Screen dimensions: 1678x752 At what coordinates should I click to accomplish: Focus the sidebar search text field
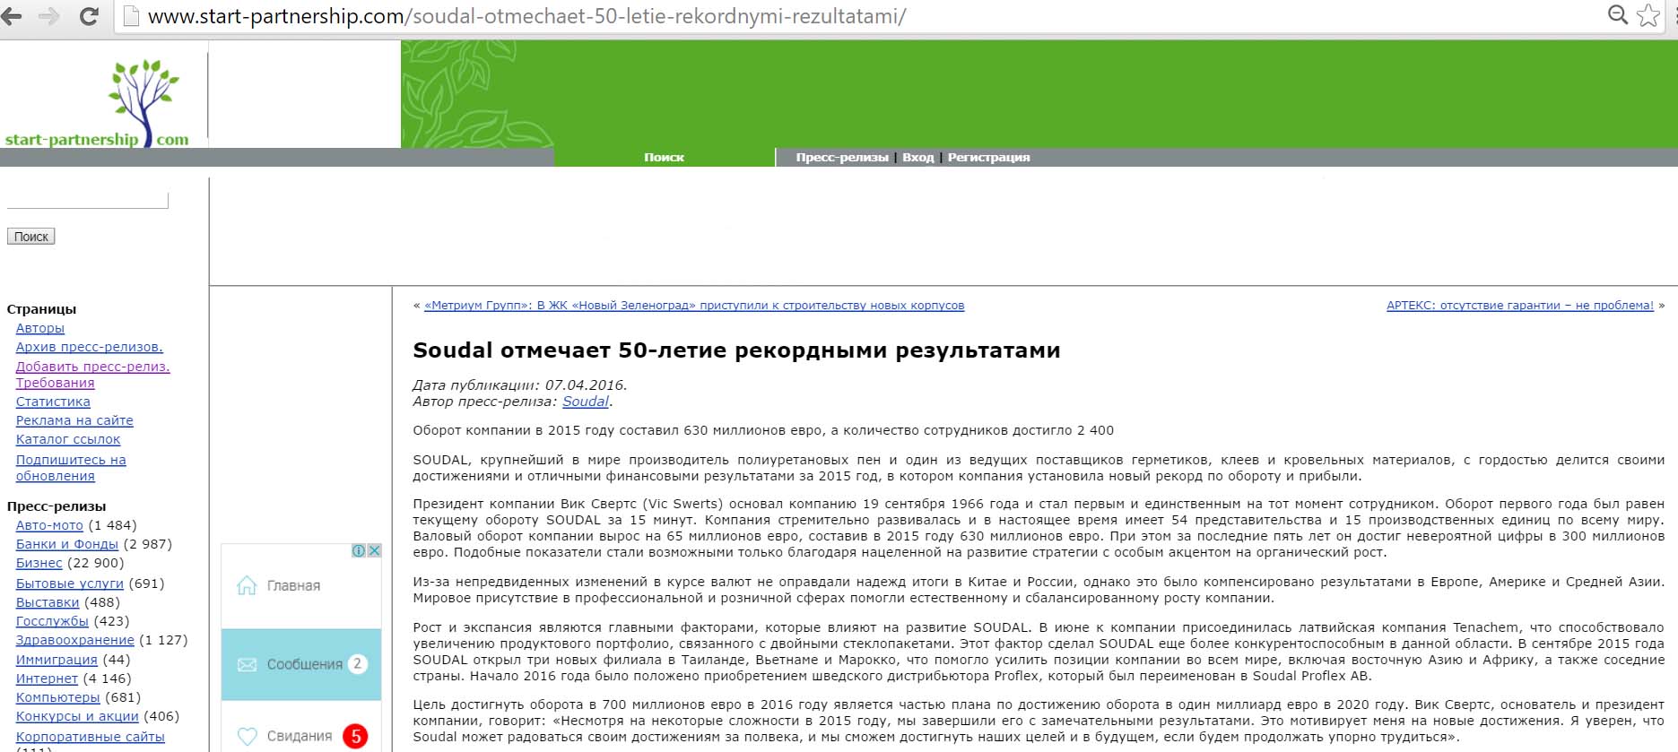88,200
